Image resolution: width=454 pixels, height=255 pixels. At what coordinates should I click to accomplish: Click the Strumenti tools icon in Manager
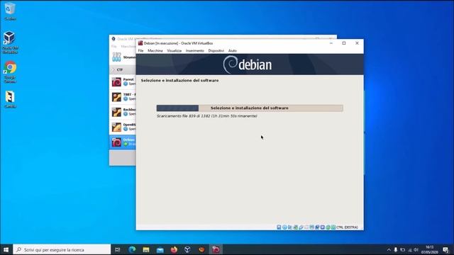(116, 57)
